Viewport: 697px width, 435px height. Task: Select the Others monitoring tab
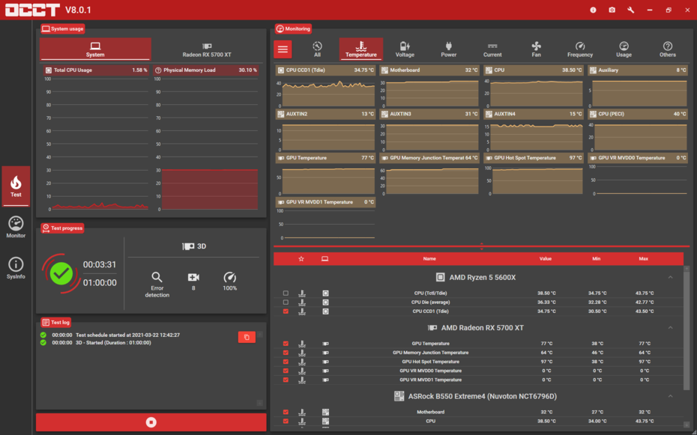tap(668, 49)
